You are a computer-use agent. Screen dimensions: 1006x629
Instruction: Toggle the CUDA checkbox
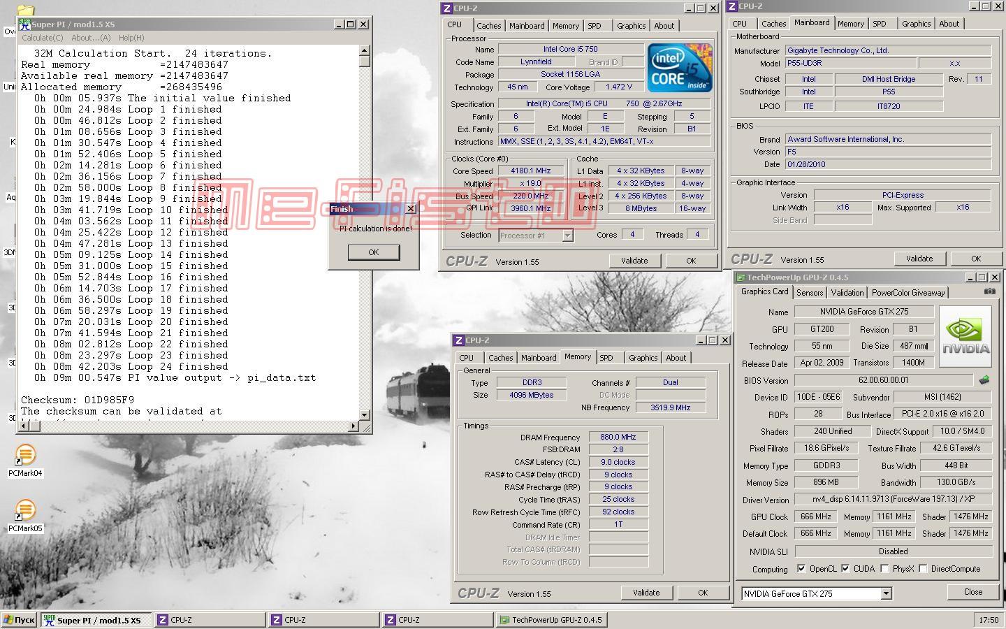click(845, 568)
